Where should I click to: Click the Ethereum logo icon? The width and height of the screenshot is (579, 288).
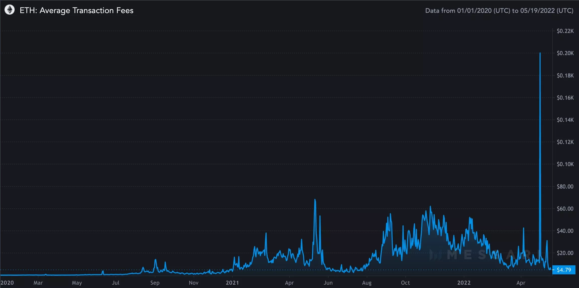[x=10, y=10]
